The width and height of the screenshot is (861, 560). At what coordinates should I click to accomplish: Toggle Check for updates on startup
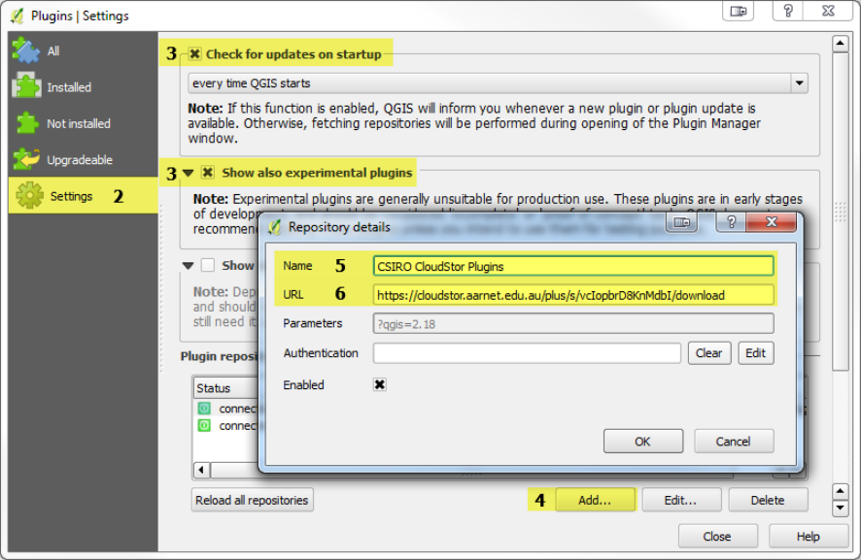[x=194, y=53]
